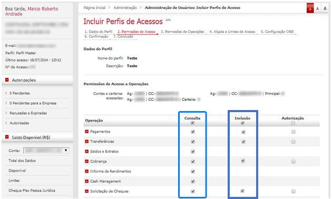This screenshot has height=199, width=332.
Task: Uncheck Inclusão for Pagamentos
Action: pyautogui.click(x=243, y=132)
